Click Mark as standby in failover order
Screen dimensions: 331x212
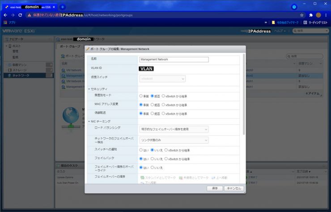pyautogui.click(x=158, y=178)
